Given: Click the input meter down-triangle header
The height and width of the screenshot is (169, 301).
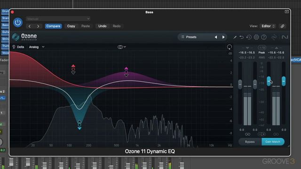Looking at the screenshot, I should coord(247,48).
